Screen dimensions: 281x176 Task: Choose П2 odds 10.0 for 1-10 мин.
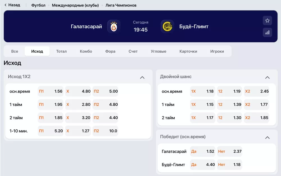[105, 131]
